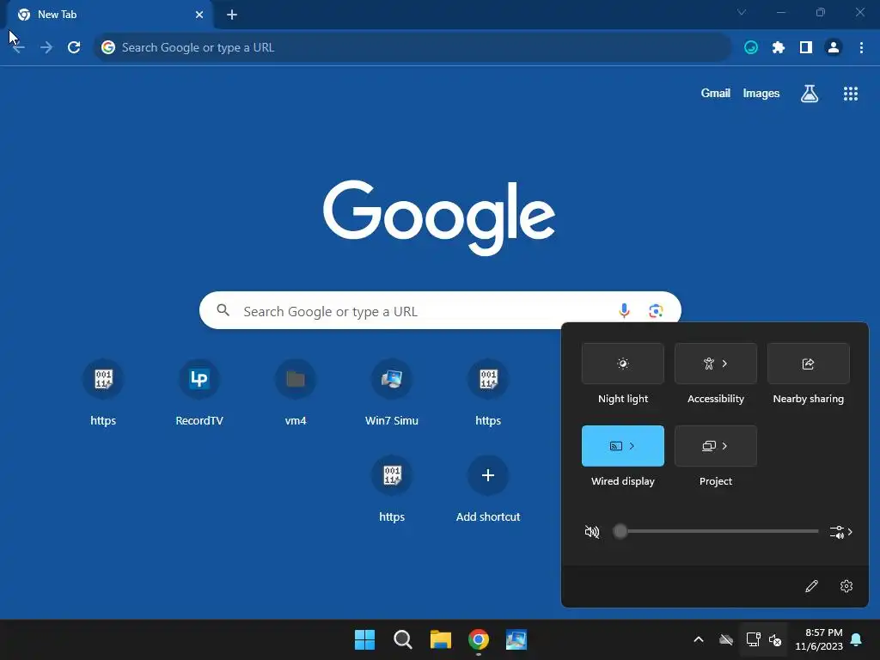Expand the Wired display chevron

pos(632,446)
